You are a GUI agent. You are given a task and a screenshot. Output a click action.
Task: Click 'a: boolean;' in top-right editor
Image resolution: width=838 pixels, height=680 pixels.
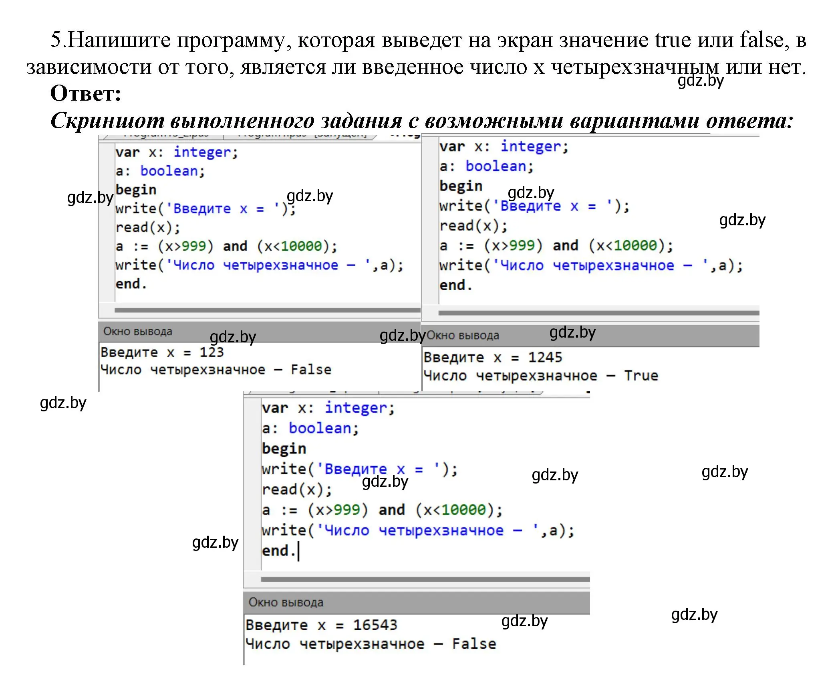[x=487, y=166]
